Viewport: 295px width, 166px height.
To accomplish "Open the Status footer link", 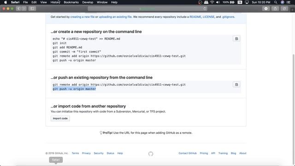I will pyautogui.click(x=111, y=153).
